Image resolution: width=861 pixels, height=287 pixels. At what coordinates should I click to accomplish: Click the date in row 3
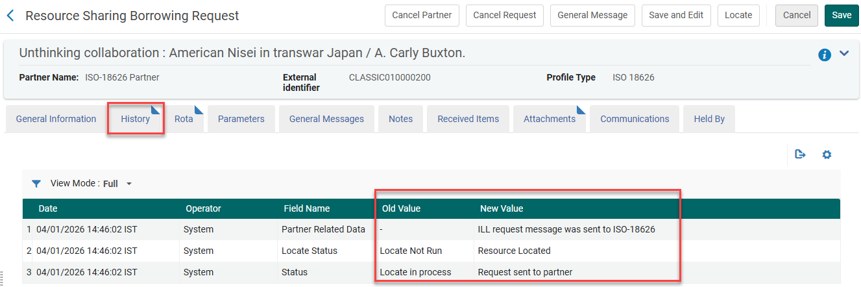pos(86,272)
